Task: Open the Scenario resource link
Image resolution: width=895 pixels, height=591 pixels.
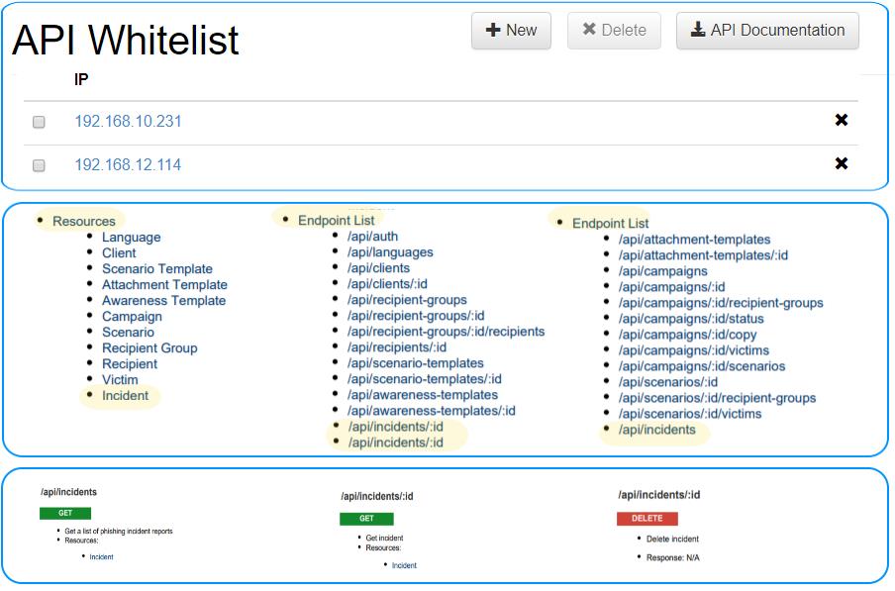Action: pos(128,332)
